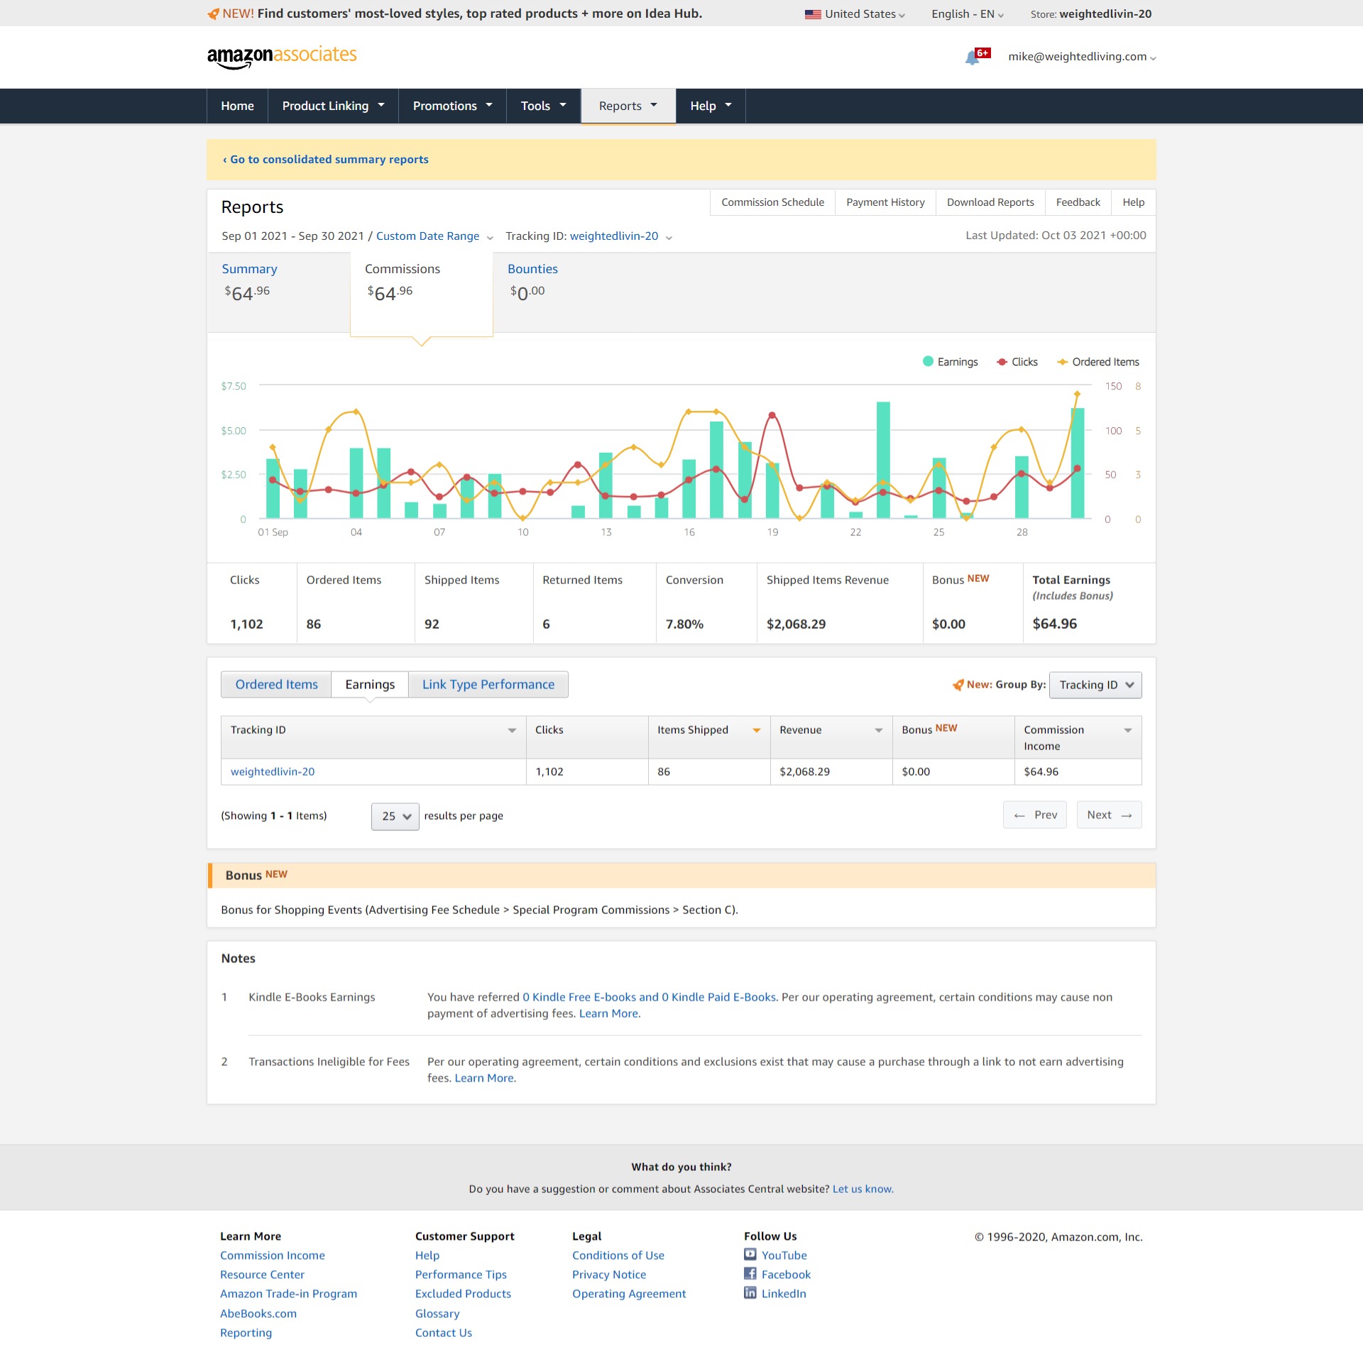Go to consolidated summary reports
Image resolution: width=1363 pixels, height=1371 pixels.
(325, 160)
